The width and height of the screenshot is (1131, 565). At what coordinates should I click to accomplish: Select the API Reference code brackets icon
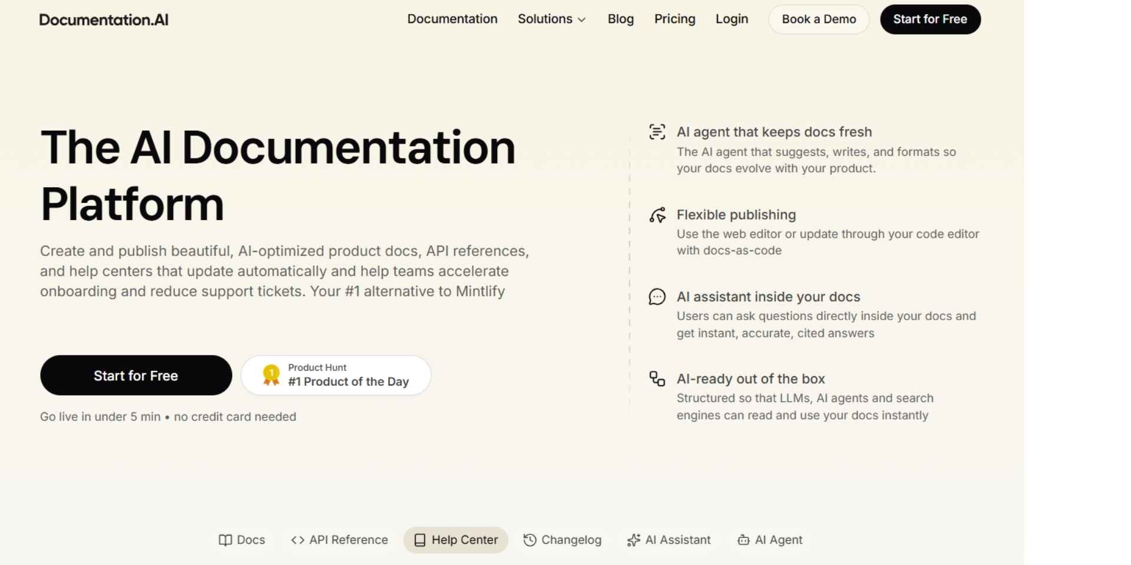(x=297, y=540)
